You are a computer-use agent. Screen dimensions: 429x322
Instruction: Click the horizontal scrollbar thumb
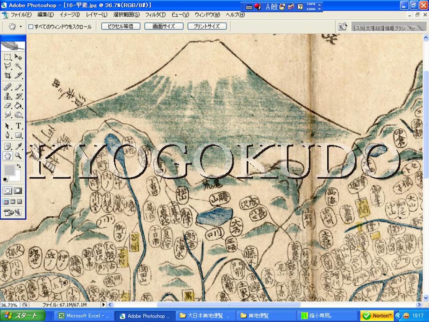click(x=228, y=304)
